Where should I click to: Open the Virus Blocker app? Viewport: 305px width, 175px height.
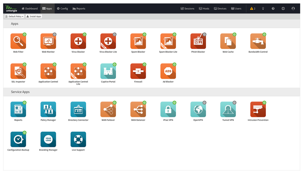(78, 41)
